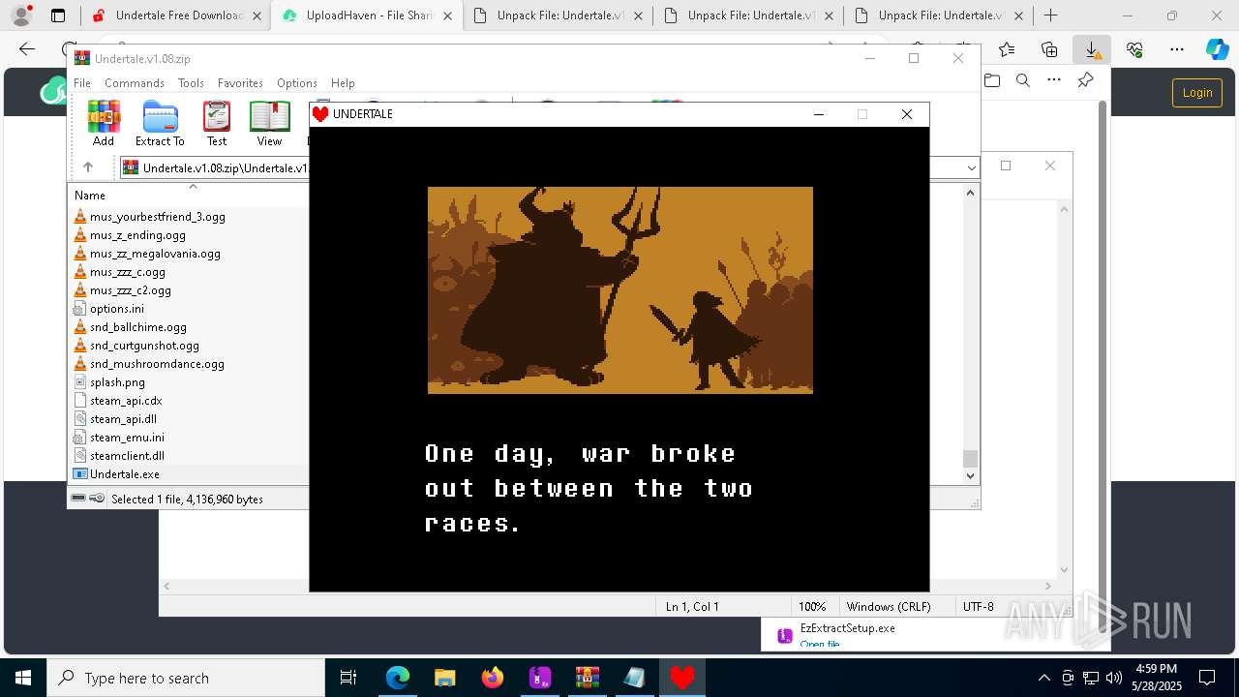Open Edge Browser essentials heart icon
This screenshot has height=697, width=1239.
[x=1134, y=49]
